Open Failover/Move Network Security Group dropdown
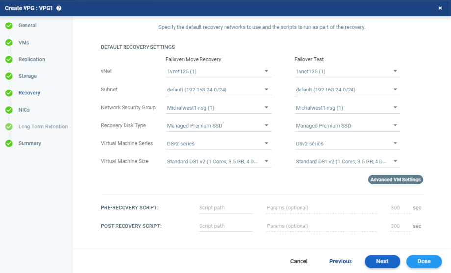This screenshot has width=451, height=273. [x=219, y=108]
